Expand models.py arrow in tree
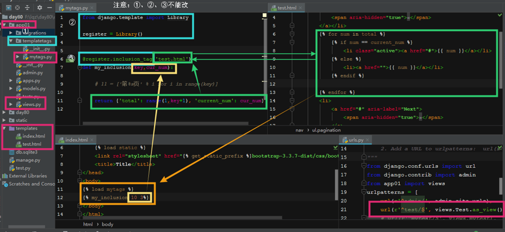 (11, 88)
